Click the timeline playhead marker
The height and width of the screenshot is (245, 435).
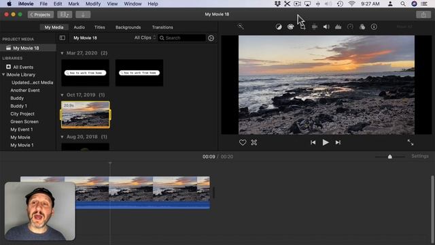[110, 163]
